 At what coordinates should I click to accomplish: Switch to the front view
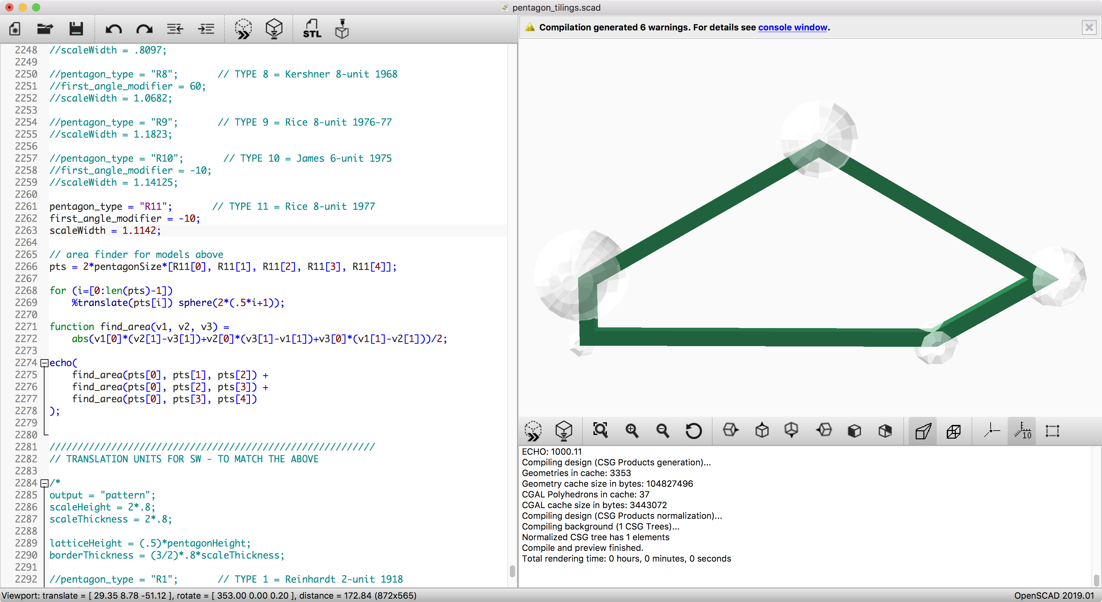tap(854, 431)
